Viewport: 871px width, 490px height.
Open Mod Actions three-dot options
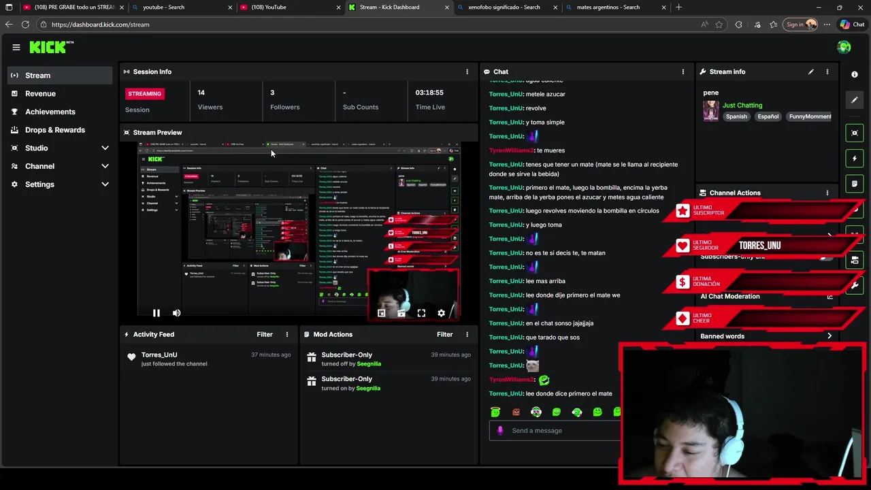pyautogui.click(x=467, y=334)
